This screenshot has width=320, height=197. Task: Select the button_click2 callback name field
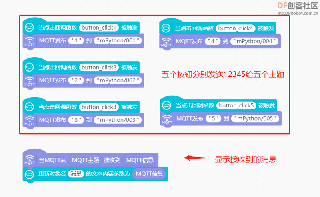(99, 67)
